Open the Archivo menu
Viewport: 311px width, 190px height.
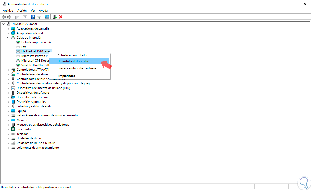click(x=8, y=11)
